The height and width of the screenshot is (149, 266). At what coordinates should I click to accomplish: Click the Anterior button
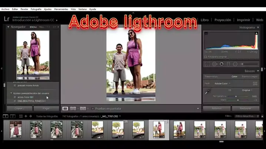pos(217,108)
